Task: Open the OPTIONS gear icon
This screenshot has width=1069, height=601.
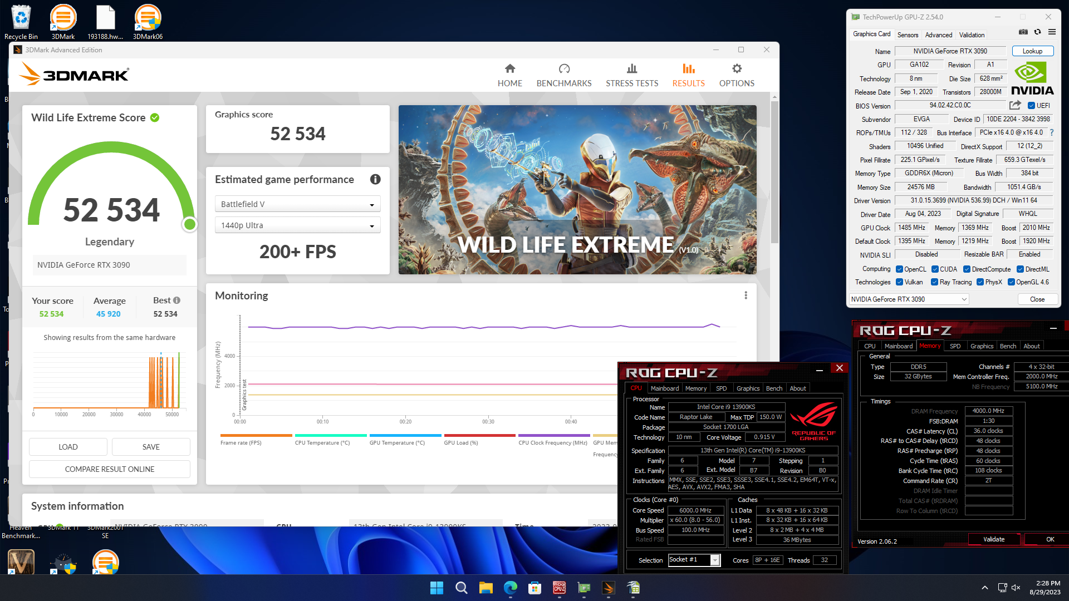Action: tap(737, 68)
